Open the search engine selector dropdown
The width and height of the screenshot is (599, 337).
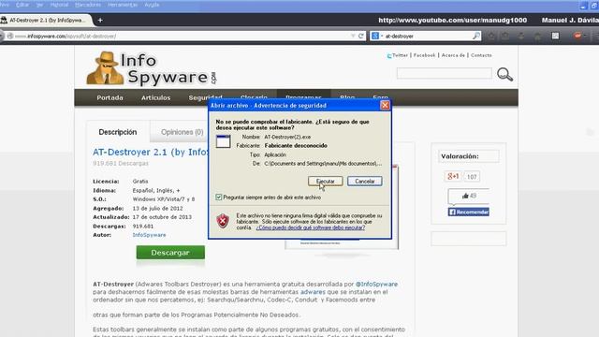381,36
